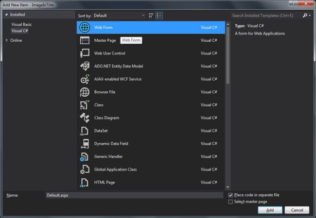Click the Cancel button

tap(297, 210)
